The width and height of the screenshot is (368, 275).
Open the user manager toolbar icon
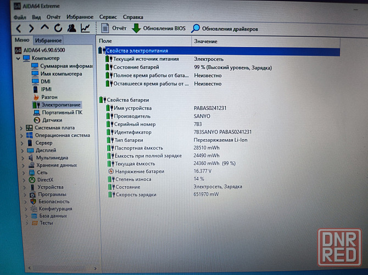(x=71, y=28)
